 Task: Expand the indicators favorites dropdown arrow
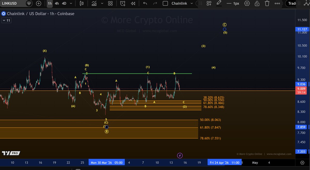pyautogui.click(x=102, y=4)
